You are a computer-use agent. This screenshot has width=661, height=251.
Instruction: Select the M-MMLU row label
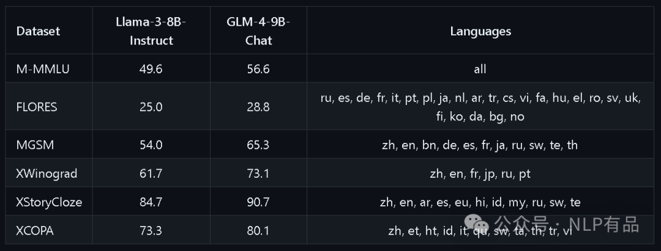[43, 69]
